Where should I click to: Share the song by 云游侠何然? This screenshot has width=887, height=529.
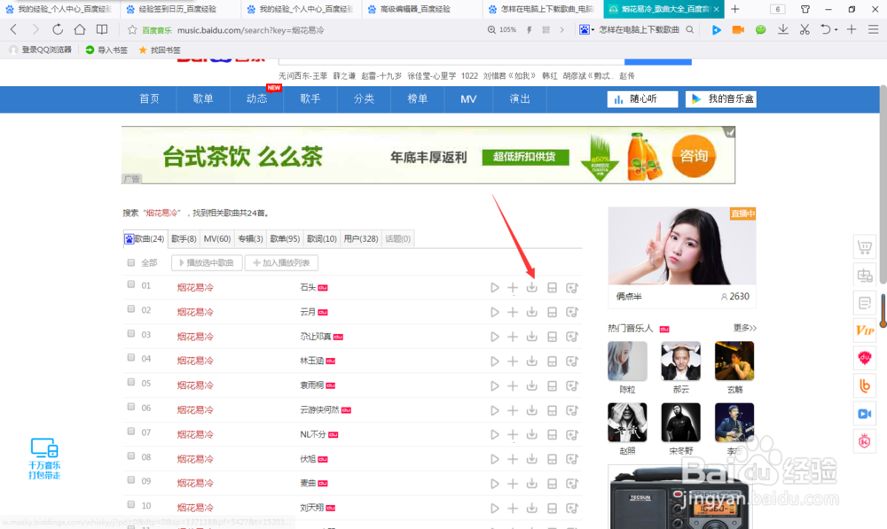pos(572,410)
